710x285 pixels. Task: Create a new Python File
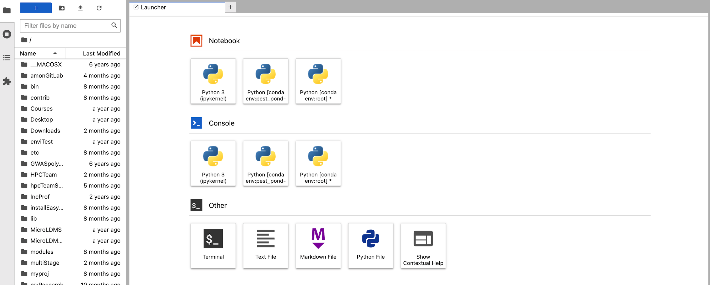coord(371,246)
